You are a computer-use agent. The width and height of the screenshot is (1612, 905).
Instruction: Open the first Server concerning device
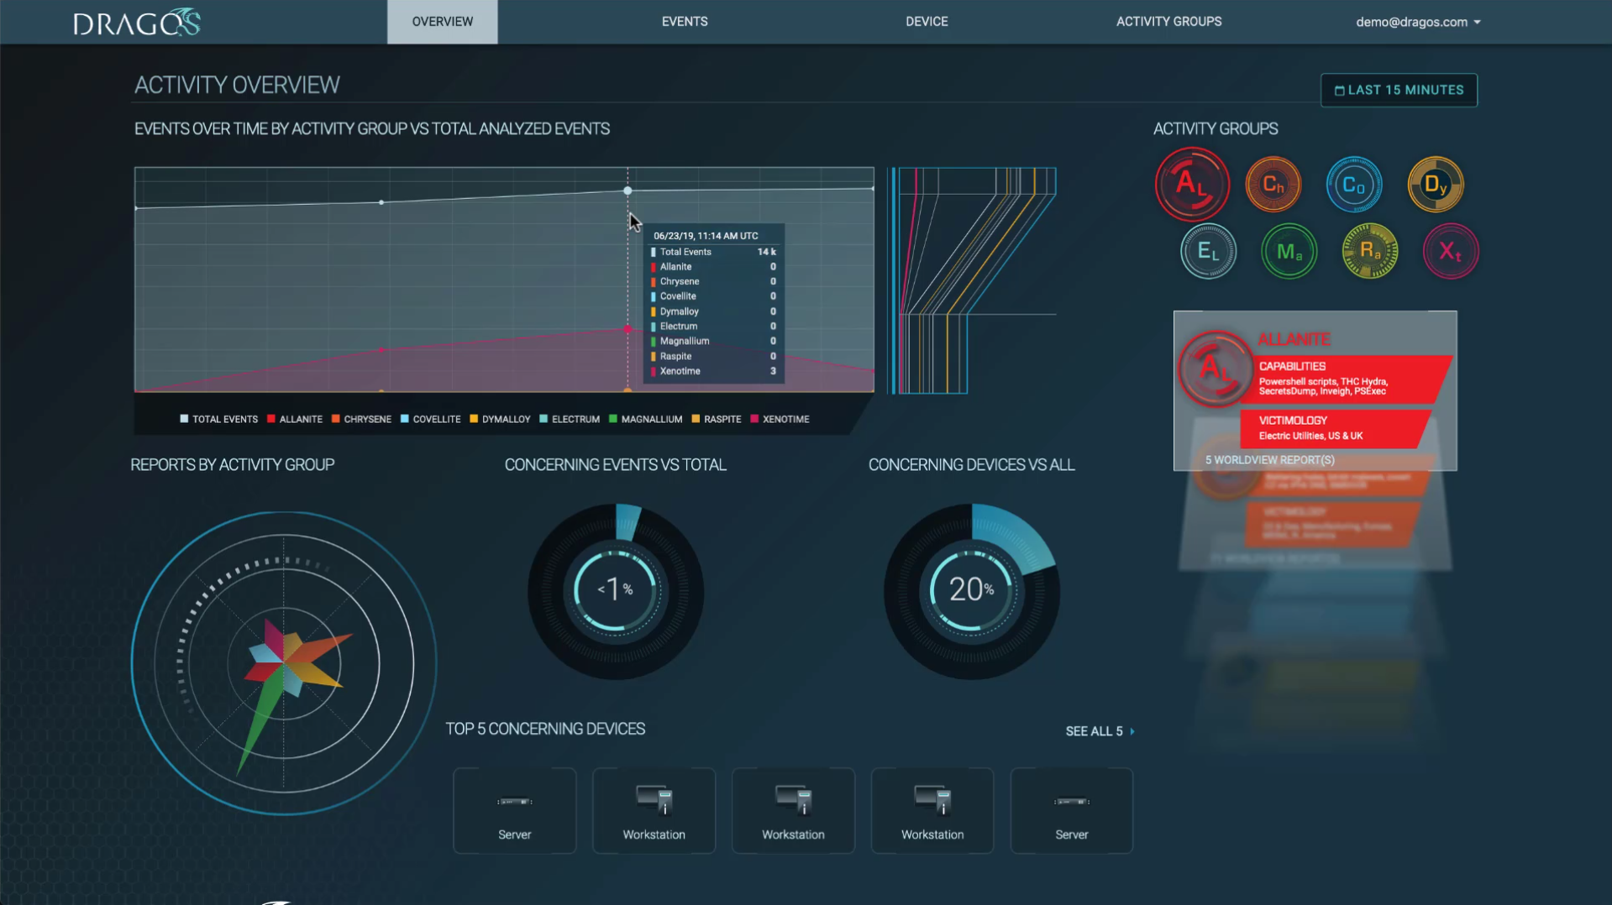point(514,810)
